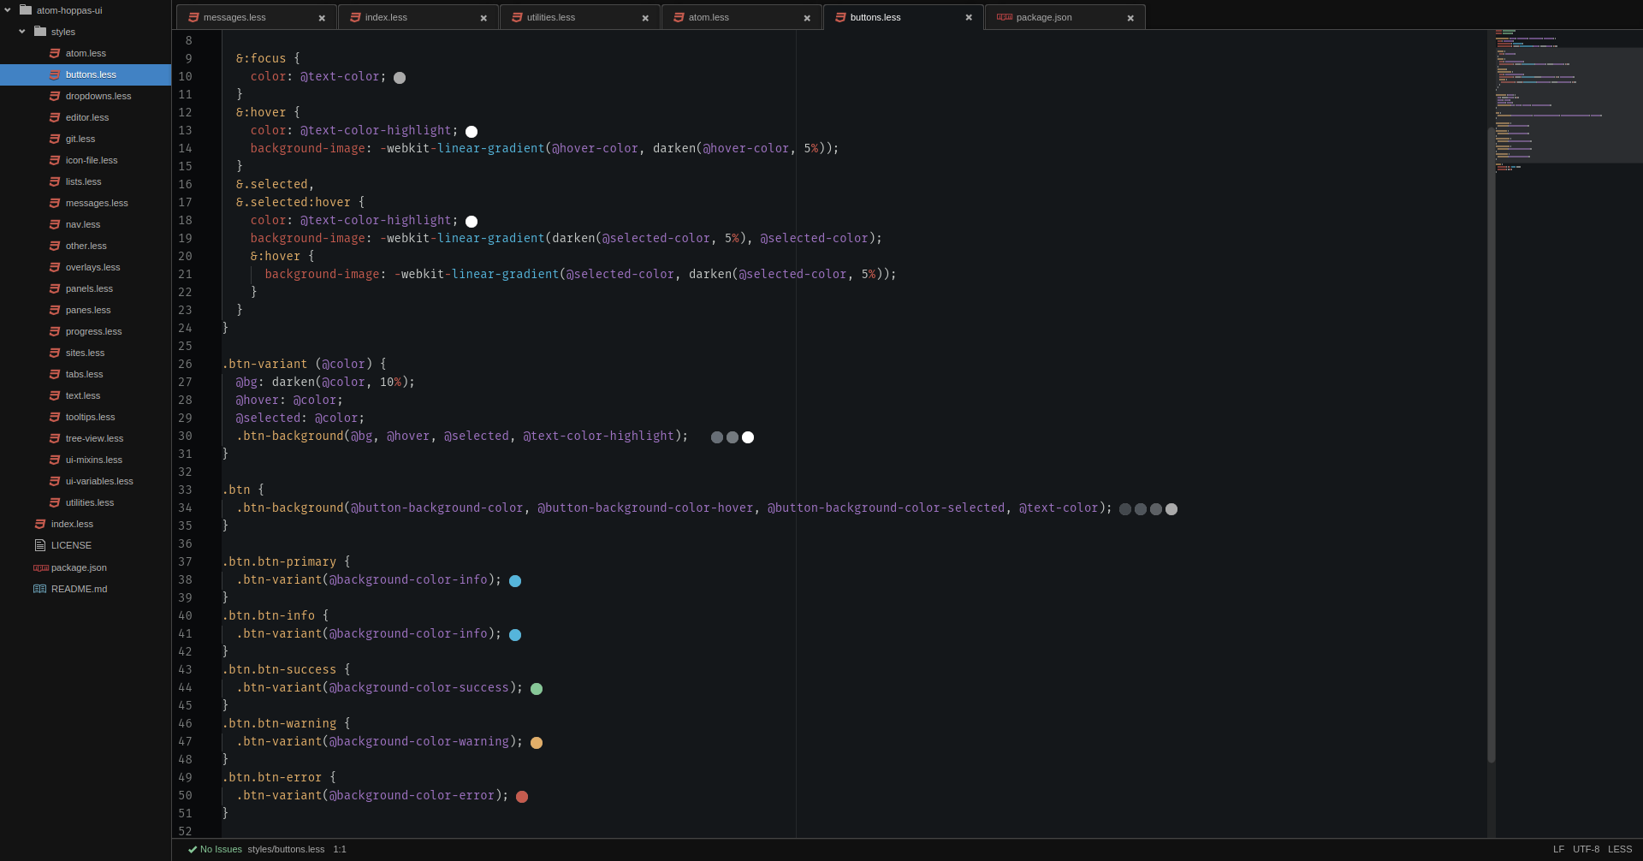The image size is (1643, 861).
Task: Close the buttons.less tab
Action: tap(969, 17)
